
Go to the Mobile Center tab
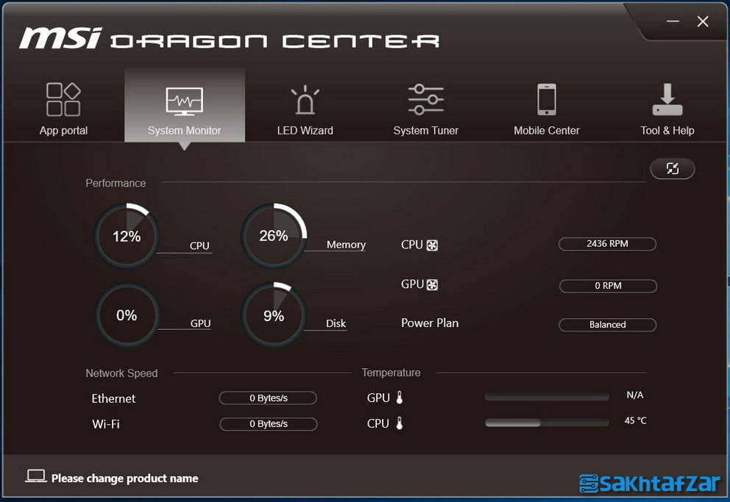point(546,99)
